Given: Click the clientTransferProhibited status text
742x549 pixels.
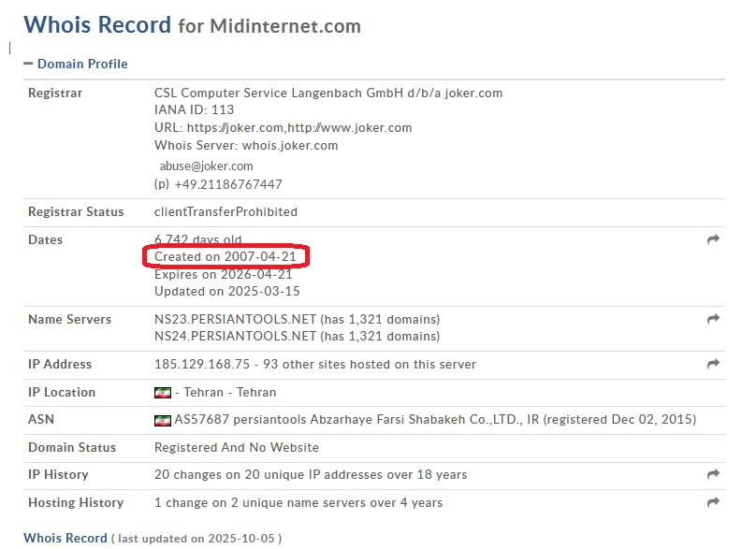Looking at the screenshot, I should click(x=226, y=211).
